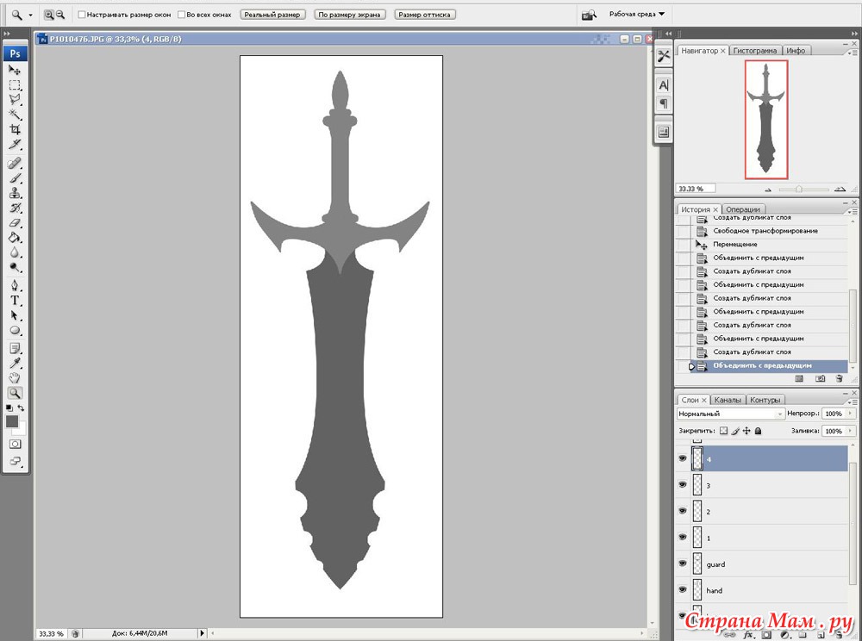Hide layer 4 with its eye icon
Image resolution: width=862 pixels, height=641 pixels.
click(x=683, y=458)
